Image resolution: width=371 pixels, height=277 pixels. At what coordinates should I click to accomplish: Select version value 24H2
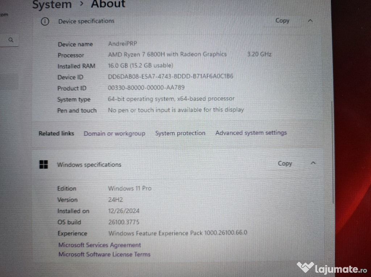tap(116, 200)
